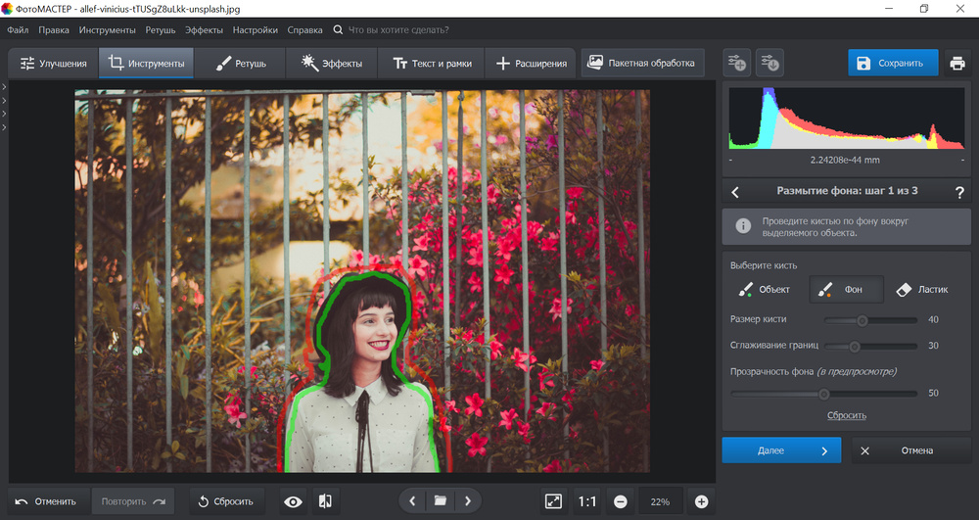Image resolution: width=979 pixels, height=520 pixels.
Task: Toggle the eye preview of the original
Action: coord(293,501)
